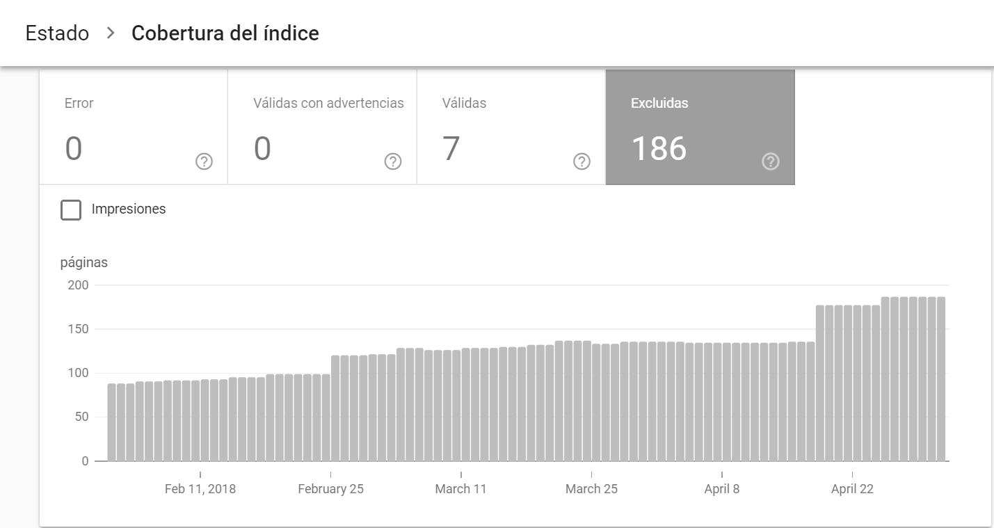Show help tooltip for Excluidas
This screenshot has width=994, height=528.
tap(770, 162)
